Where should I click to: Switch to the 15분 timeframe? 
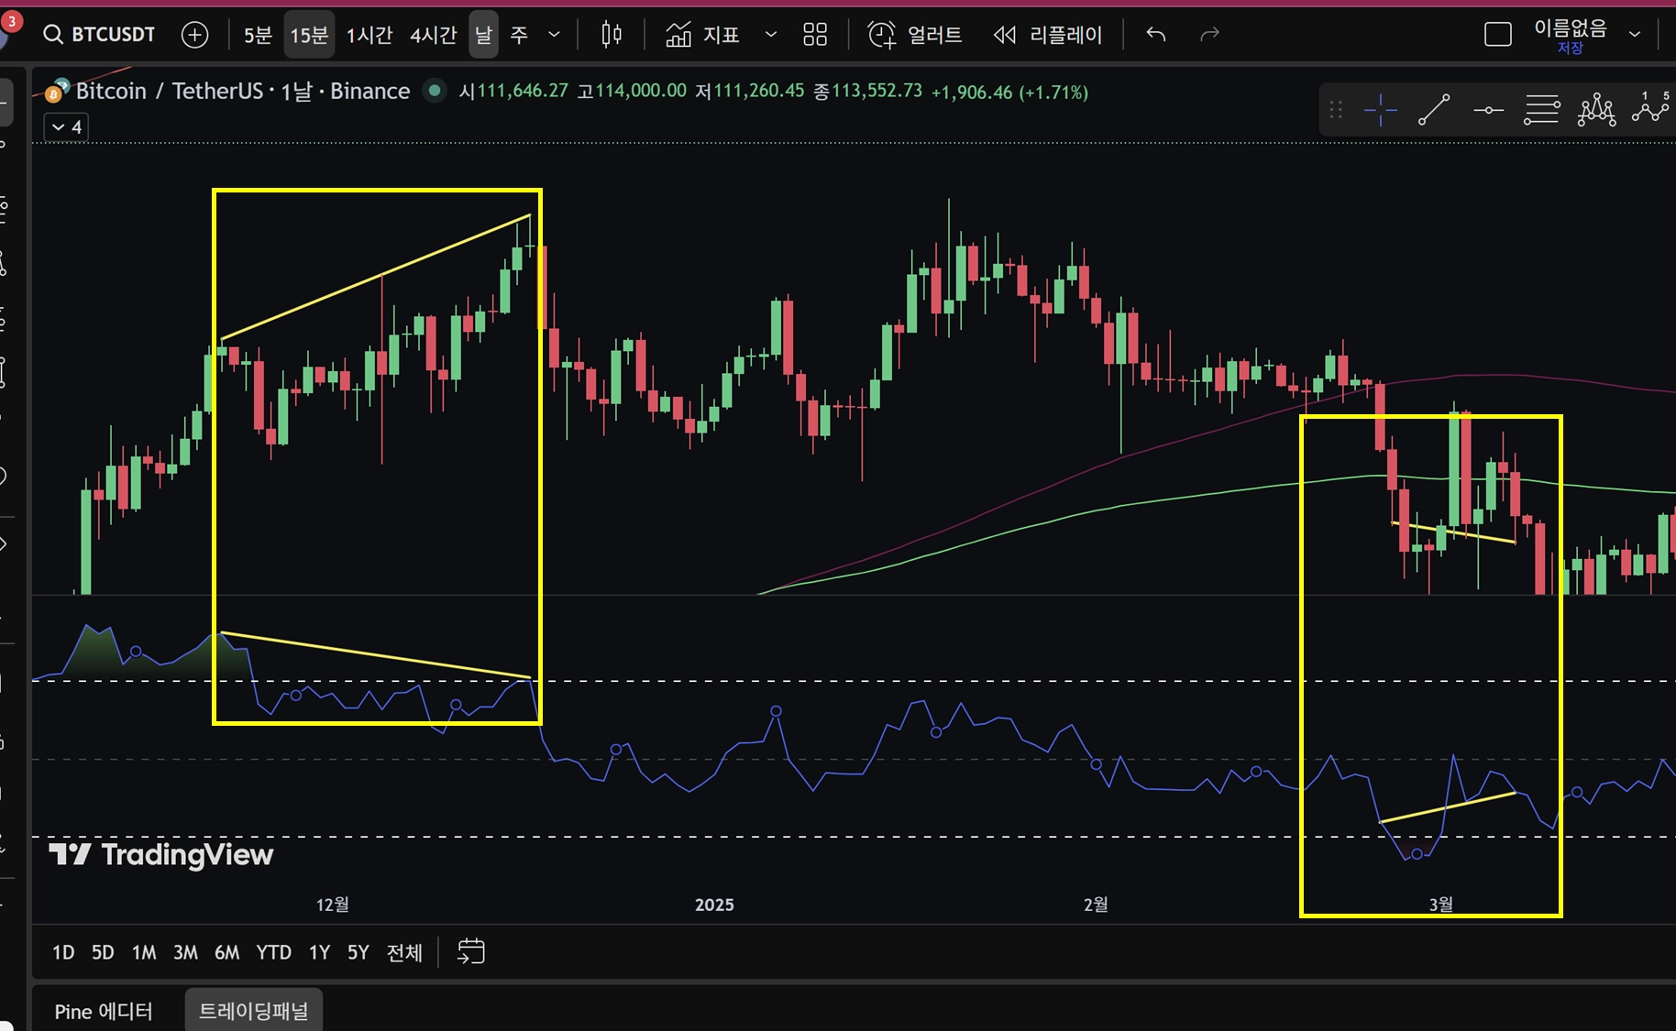[x=309, y=35]
